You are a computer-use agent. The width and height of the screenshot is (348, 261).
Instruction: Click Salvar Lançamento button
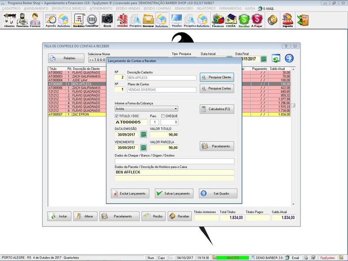174,194
